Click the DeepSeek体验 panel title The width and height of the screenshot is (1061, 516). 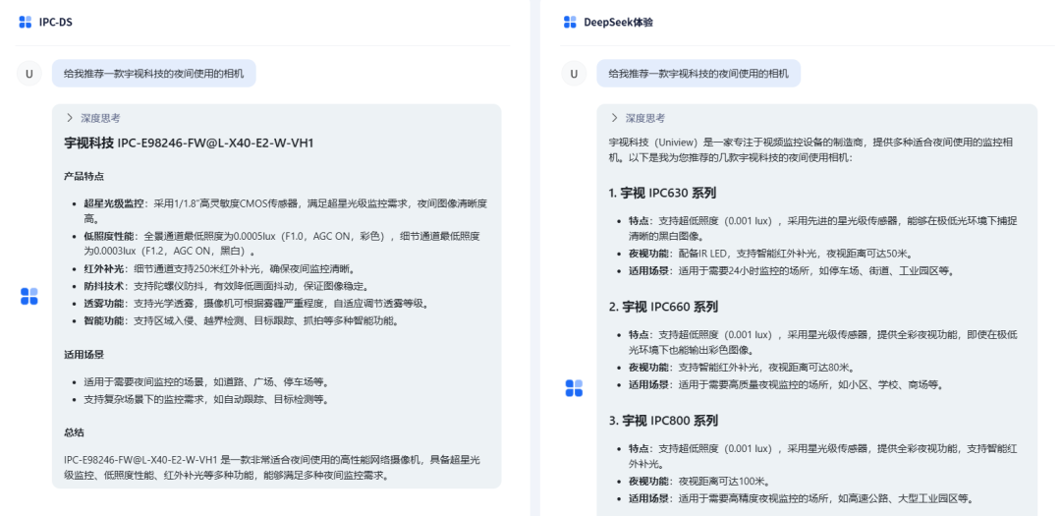(x=618, y=23)
